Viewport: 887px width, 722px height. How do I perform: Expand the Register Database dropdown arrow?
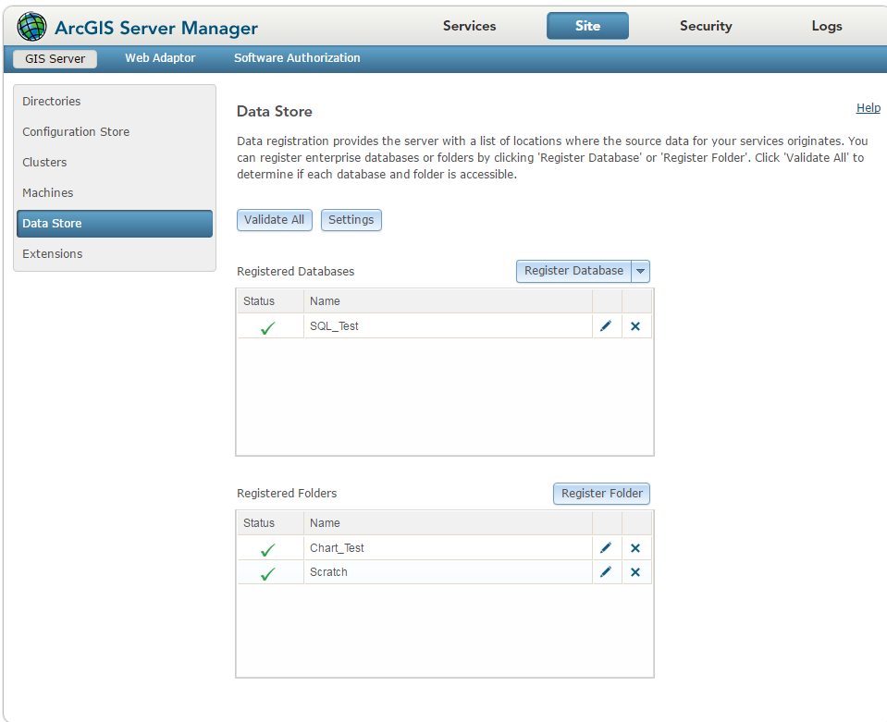[x=640, y=272]
